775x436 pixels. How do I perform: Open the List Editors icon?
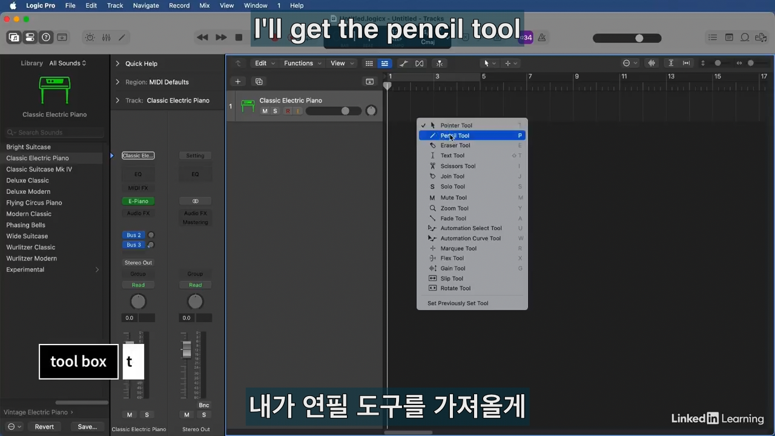713,38
